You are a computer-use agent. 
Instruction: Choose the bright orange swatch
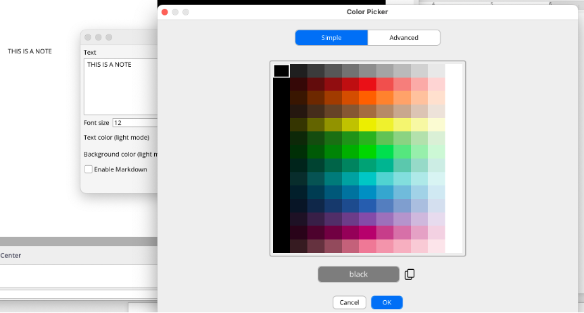coord(368,98)
